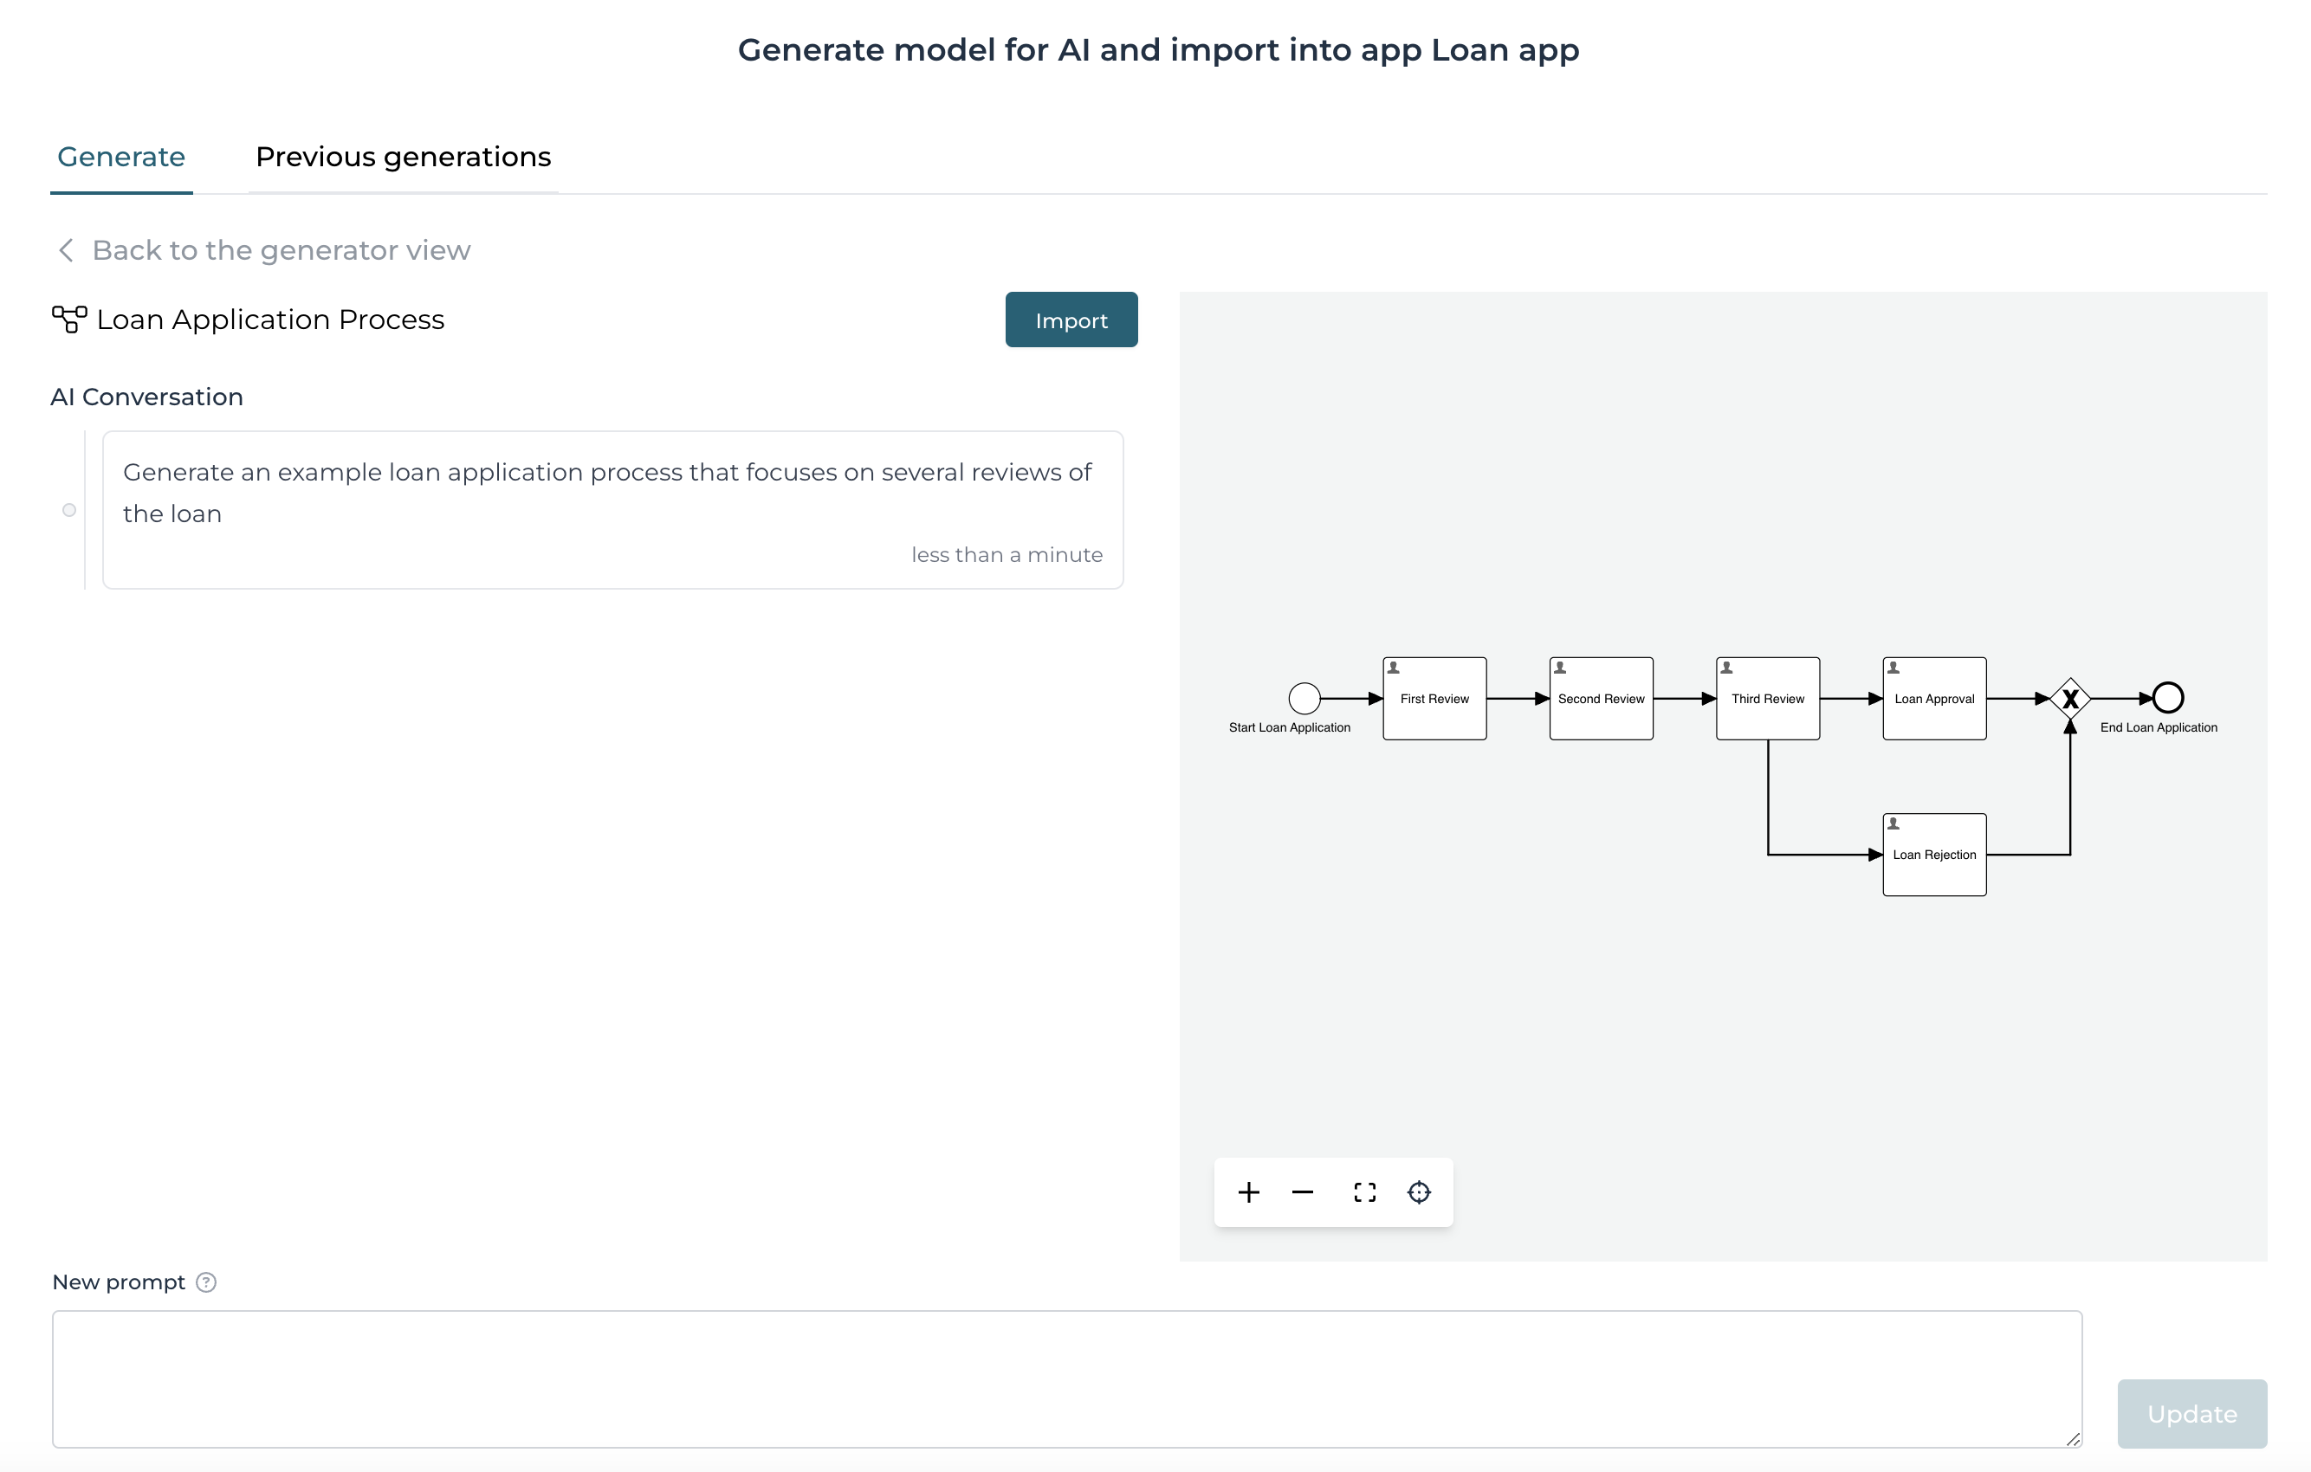Go back to the generator view

(x=281, y=250)
